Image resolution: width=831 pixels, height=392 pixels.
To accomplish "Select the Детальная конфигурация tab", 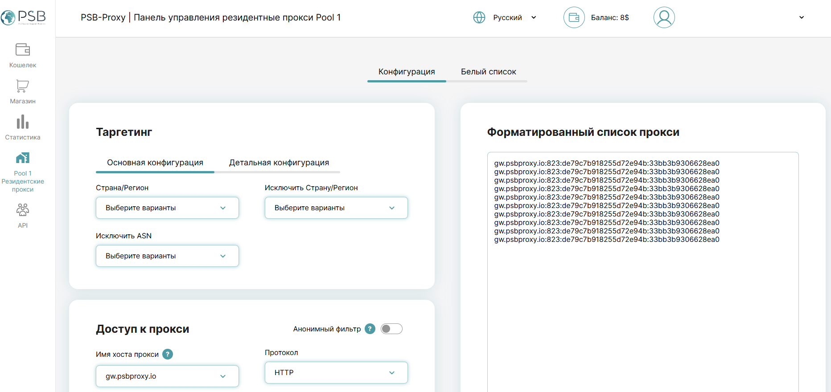I will (x=279, y=163).
